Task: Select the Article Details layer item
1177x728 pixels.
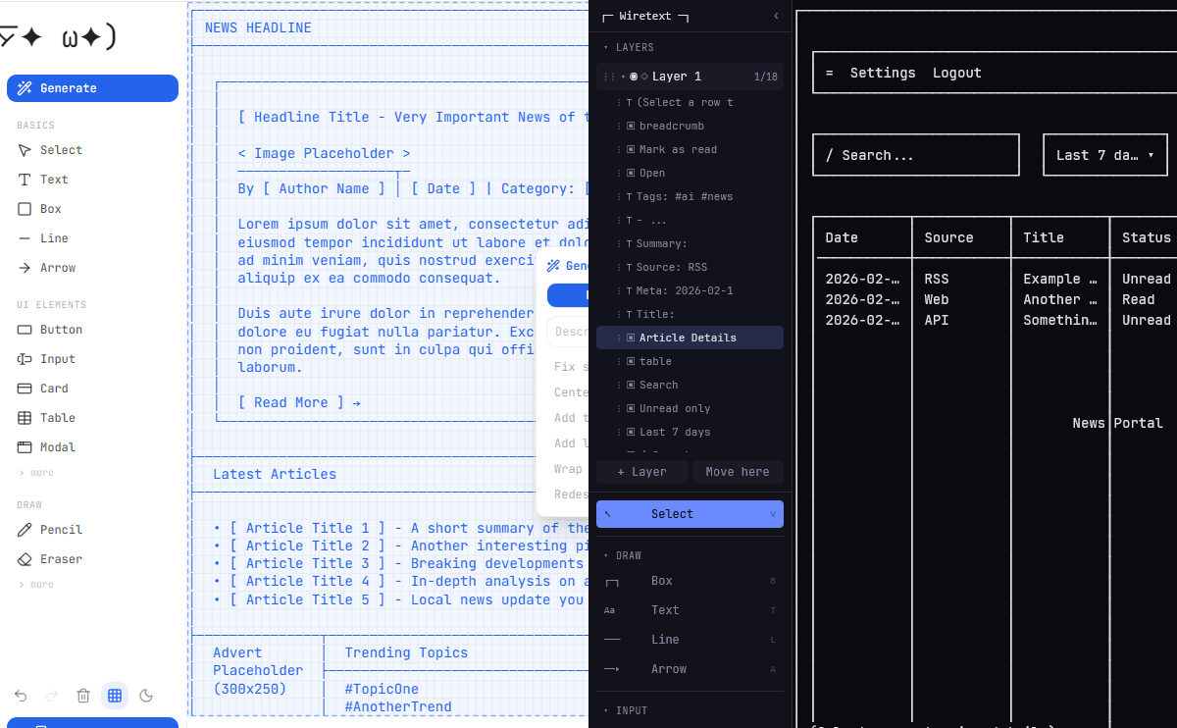Action: pos(688,338)
